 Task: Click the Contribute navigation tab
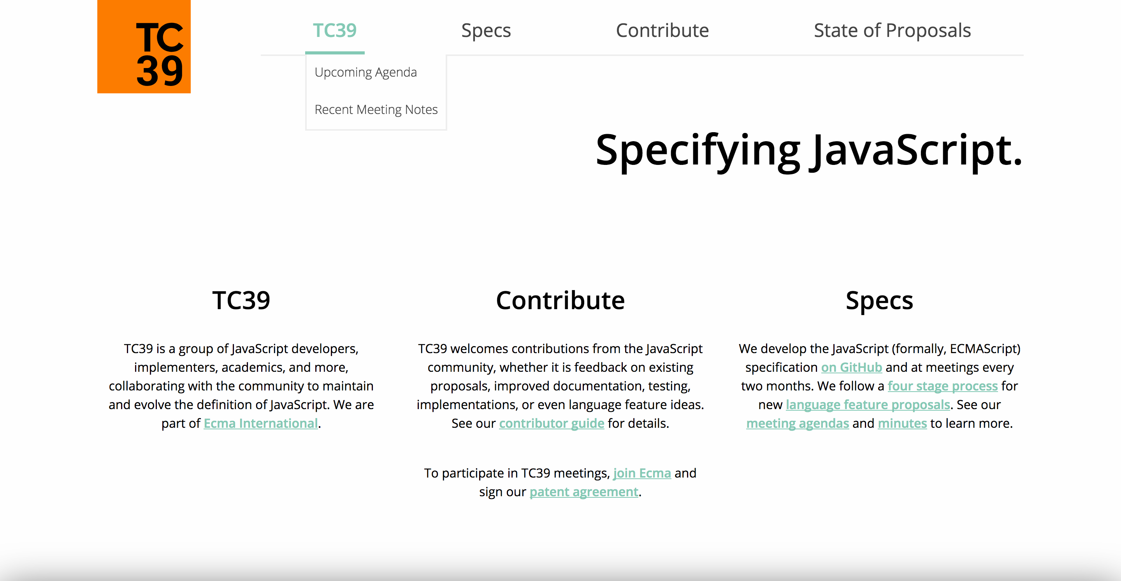pyautogui.click(x=662, y=30)
